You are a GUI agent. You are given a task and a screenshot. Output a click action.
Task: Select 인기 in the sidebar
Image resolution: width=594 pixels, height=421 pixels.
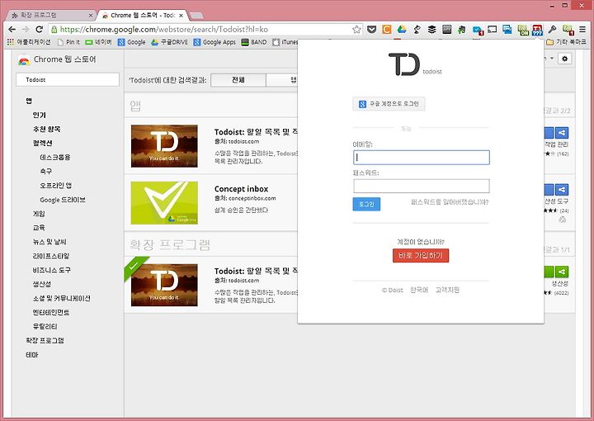click(39, 115)
